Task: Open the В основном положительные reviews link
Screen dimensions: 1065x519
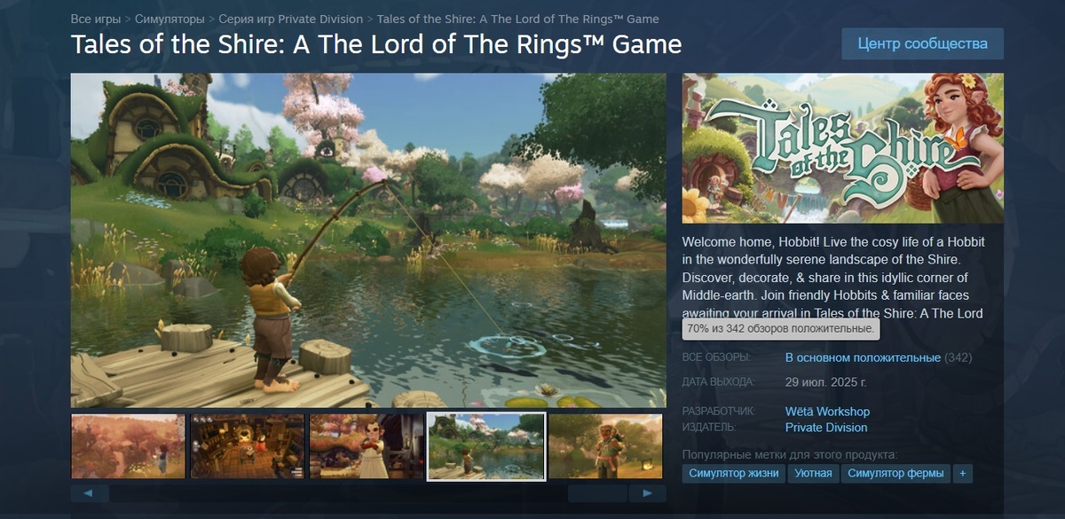Action: pos(863,358)
